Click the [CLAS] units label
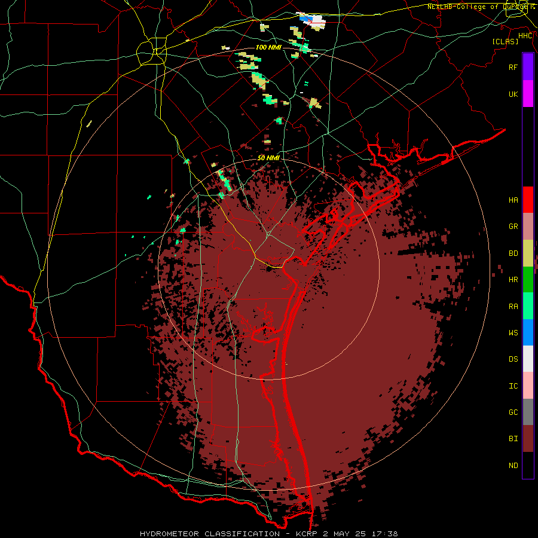The width and height of the screenshot is (538, 538). click(x=505, y=41)
